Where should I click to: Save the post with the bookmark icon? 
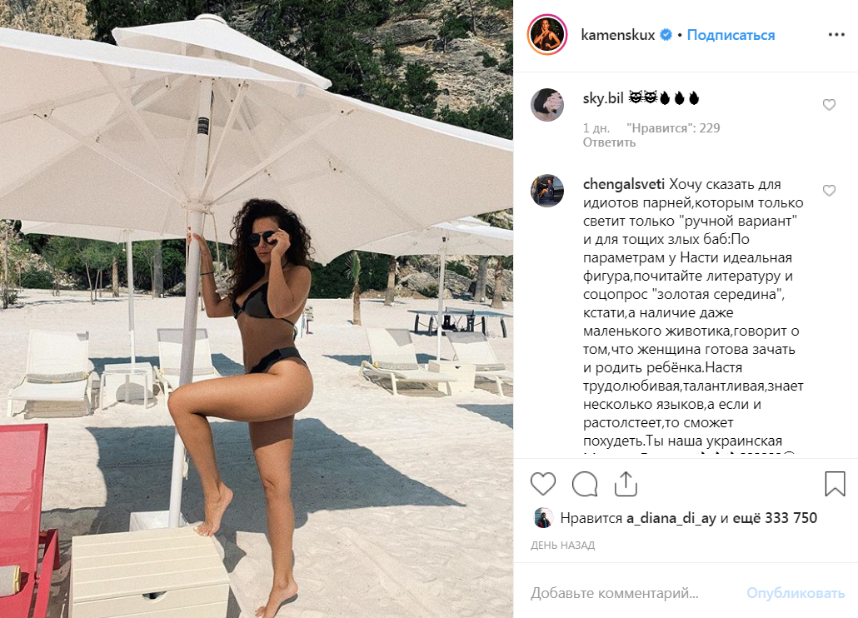835,484
